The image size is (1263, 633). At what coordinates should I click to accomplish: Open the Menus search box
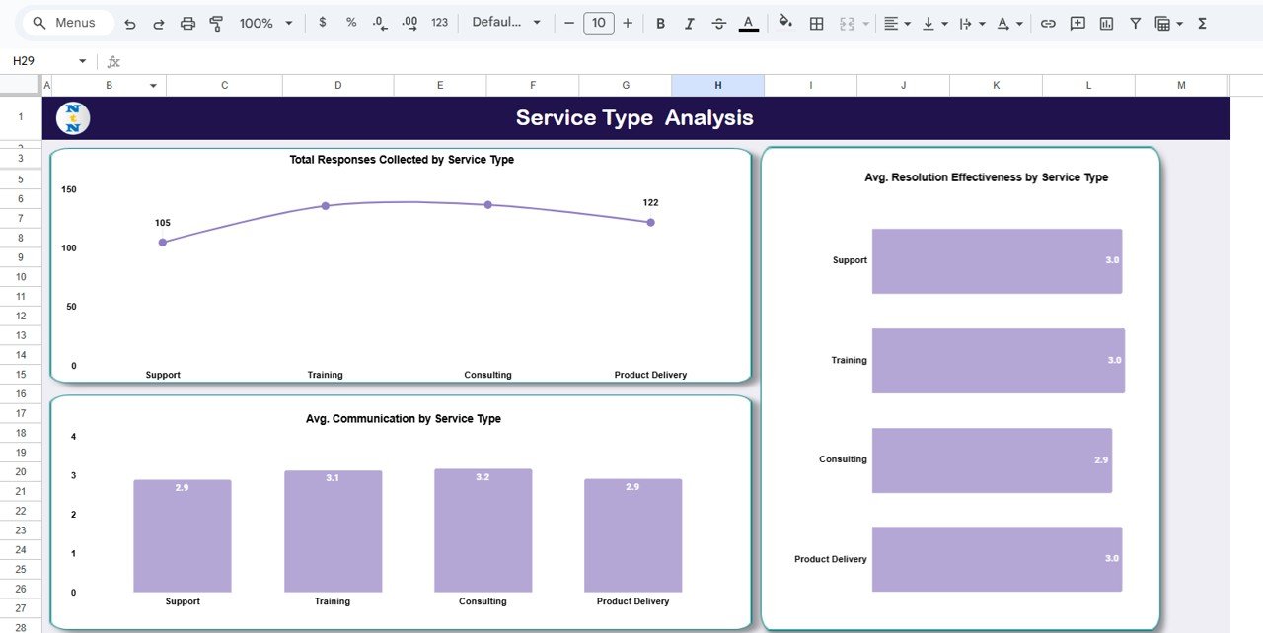[x=66, y=22]
